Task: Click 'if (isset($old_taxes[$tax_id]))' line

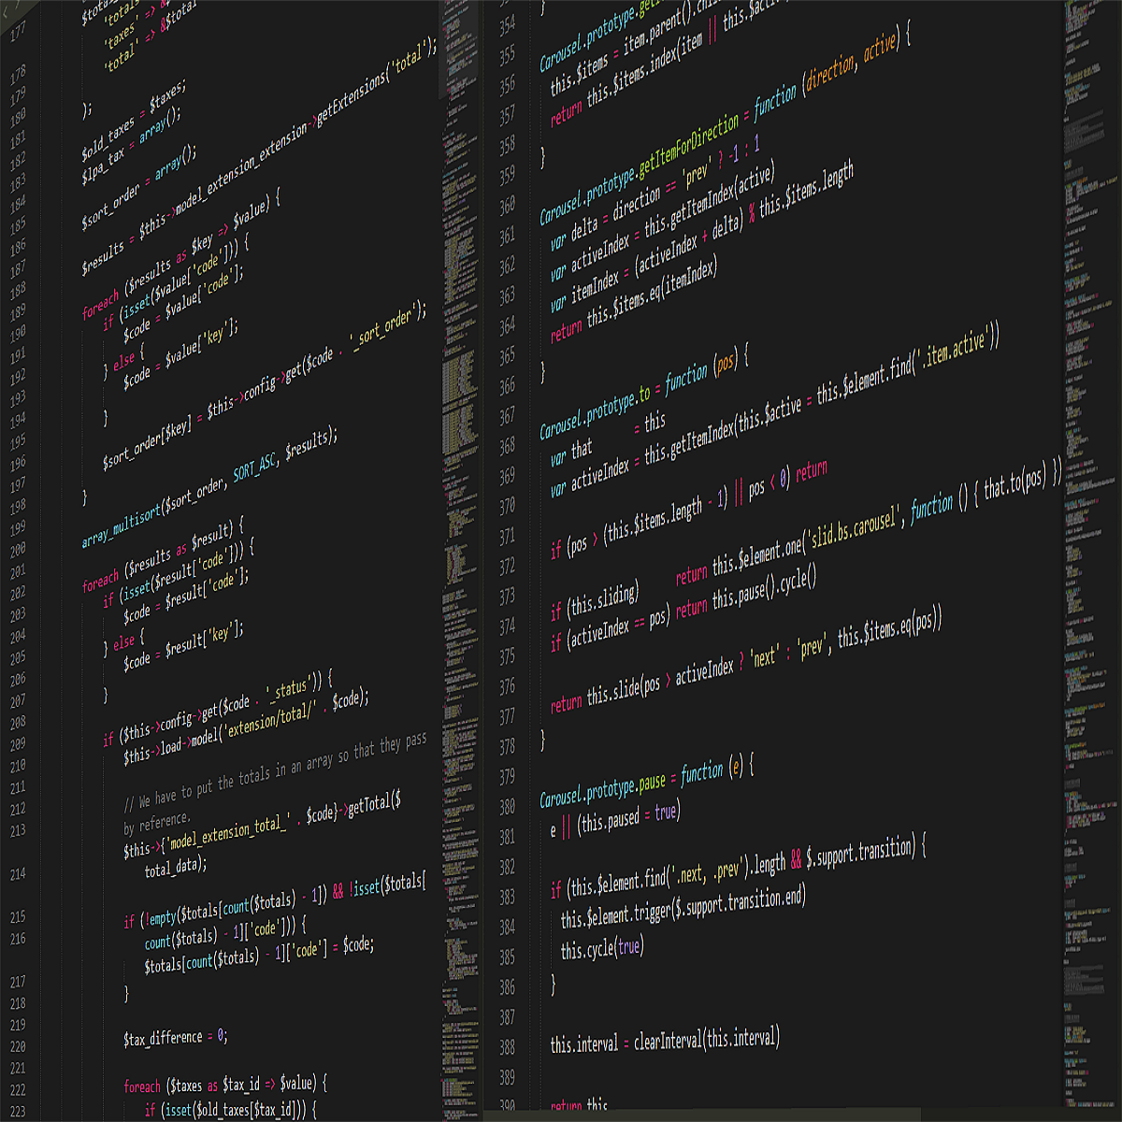Action: pos(230,1110)
